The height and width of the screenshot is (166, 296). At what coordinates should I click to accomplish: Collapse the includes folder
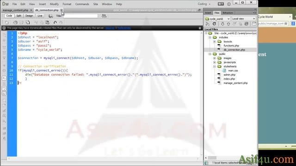[210, 37]
